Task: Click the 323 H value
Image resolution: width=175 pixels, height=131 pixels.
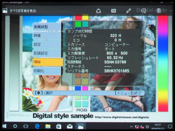Action: [116, 36]
